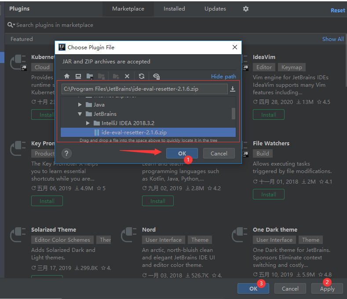347x299 pixels.
Task: Open the IdeaVim plugin title
Action: (x=264, y=57)
